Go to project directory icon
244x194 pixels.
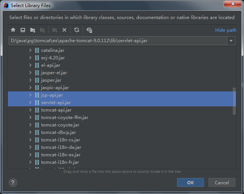[33, 30]
